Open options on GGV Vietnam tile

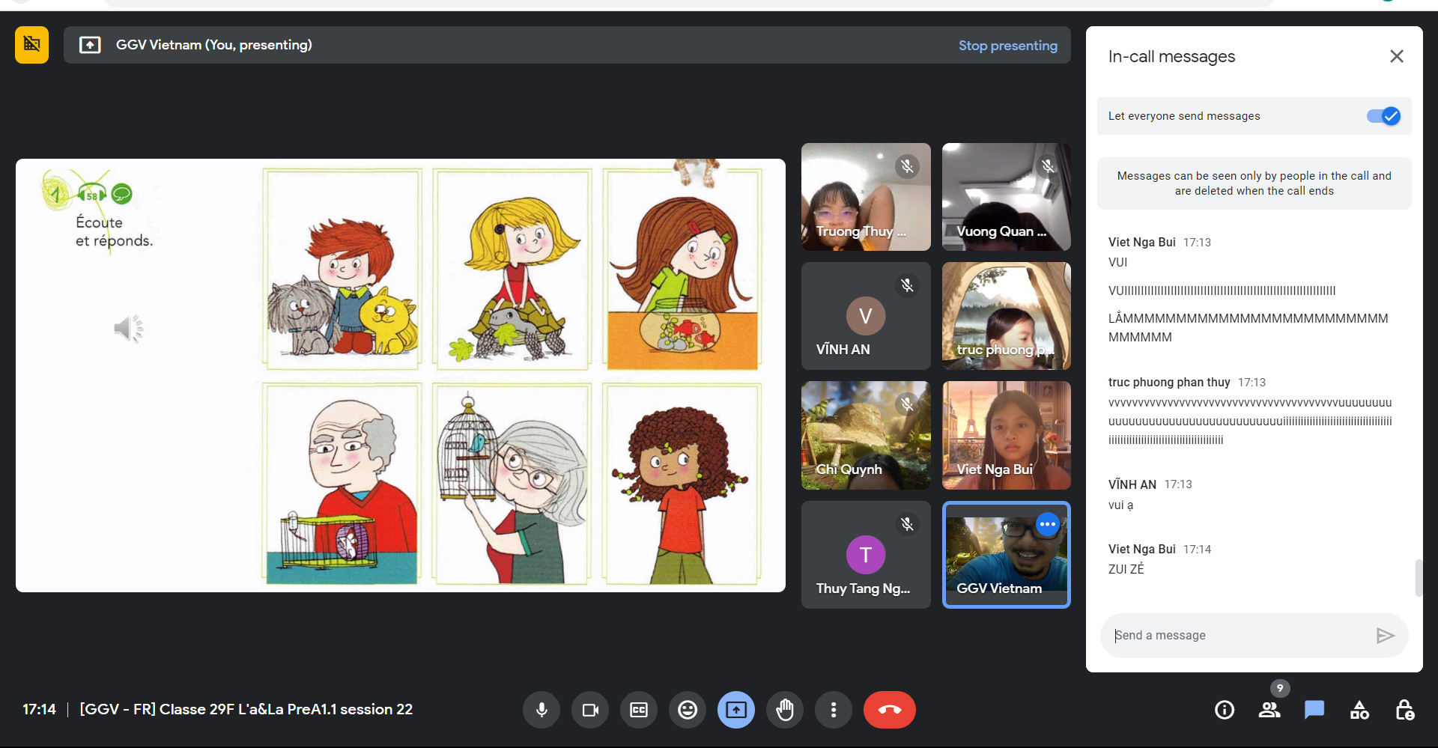coord(1047,524)
